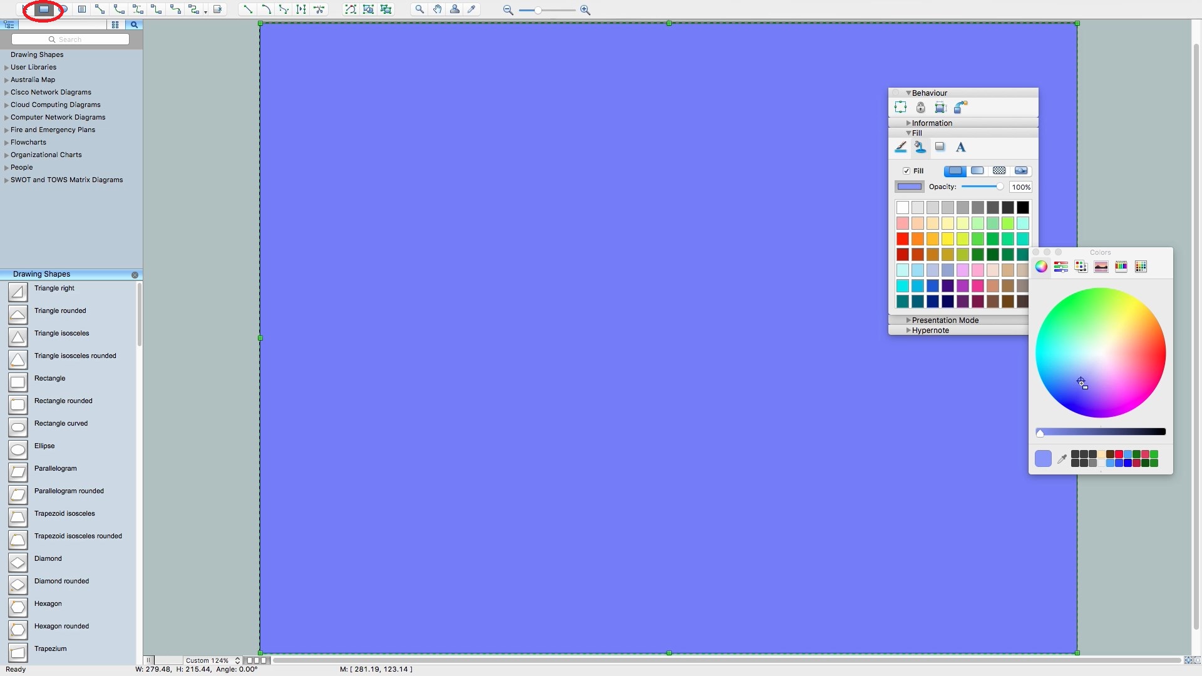
Task: Switch to the library search tab
Action: point(133,25)
